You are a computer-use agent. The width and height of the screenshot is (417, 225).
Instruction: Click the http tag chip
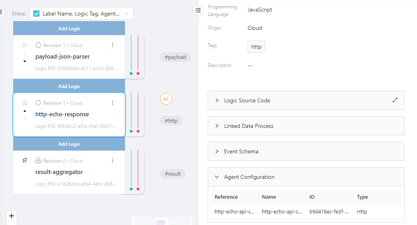coord(256,47)
